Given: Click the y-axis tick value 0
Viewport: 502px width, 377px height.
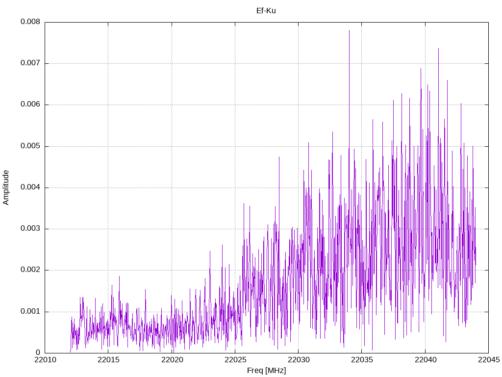Looking at the screenshot, I should coord(38,352).
